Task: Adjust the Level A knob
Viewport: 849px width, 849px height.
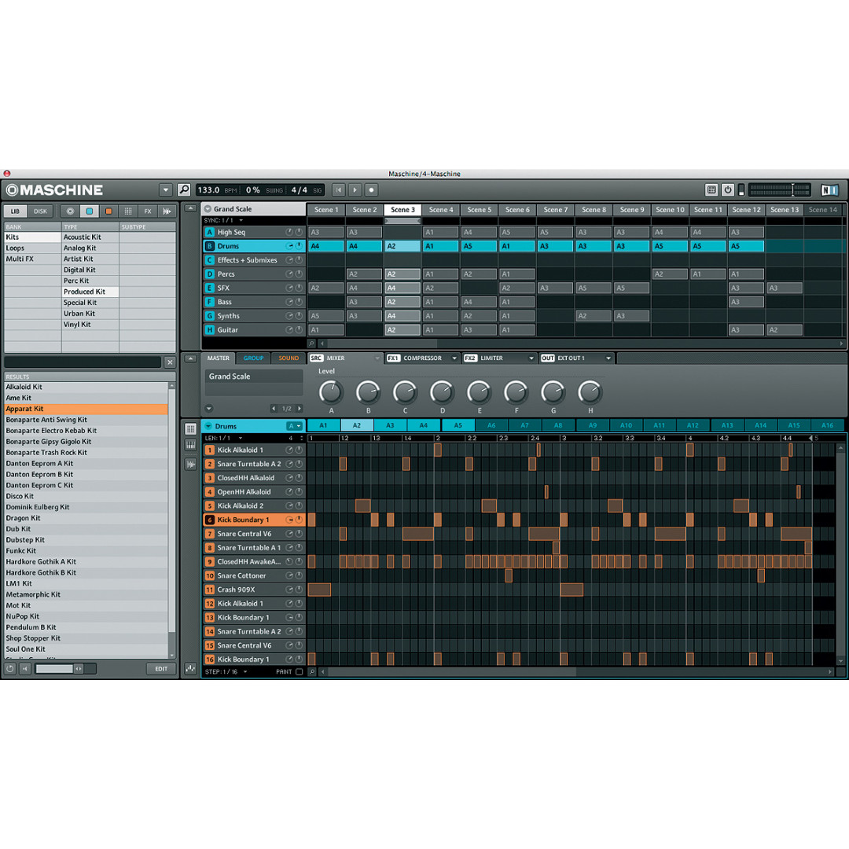Action: click(x=331, y=391)
